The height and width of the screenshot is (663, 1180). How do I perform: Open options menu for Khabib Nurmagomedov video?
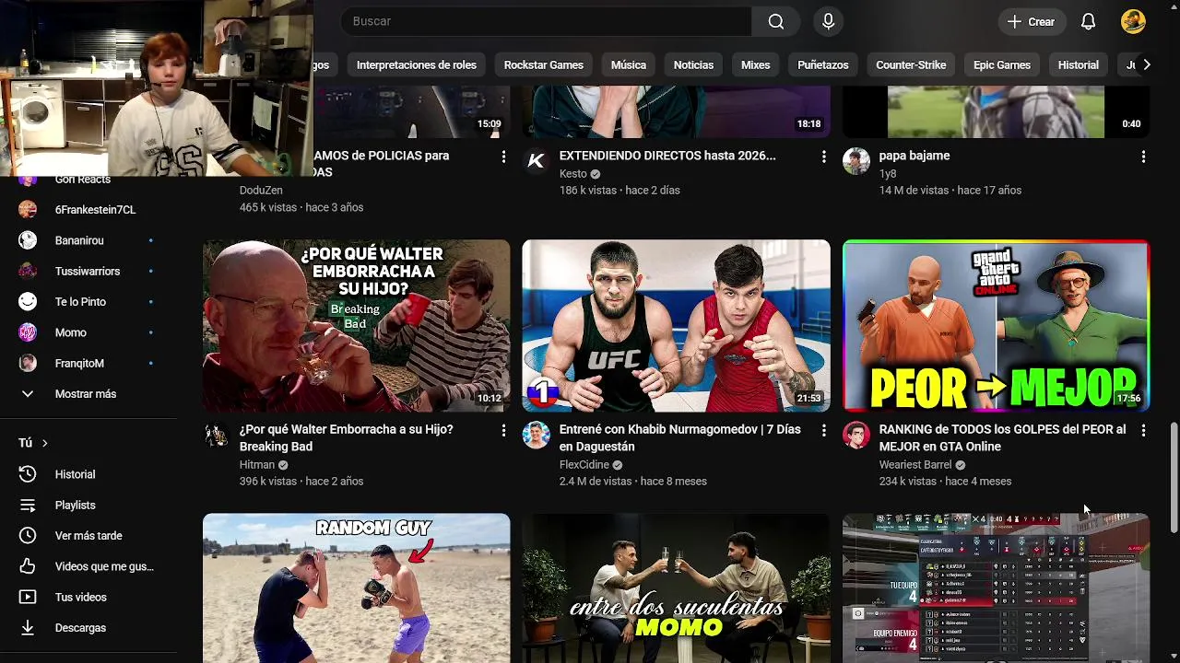point(823,431)
